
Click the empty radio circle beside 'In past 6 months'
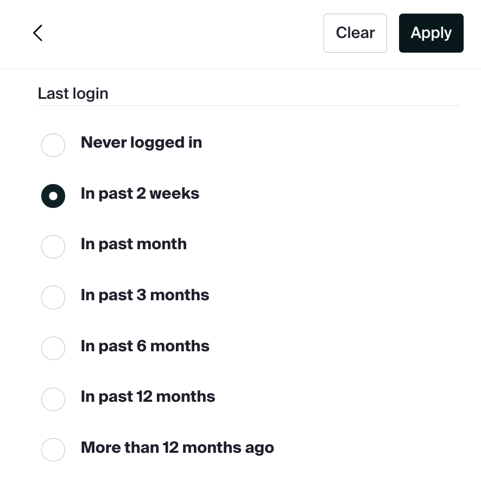[x=53, y=348]
